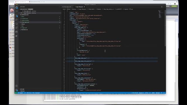Click the feedback icon in status bar
Screen dimensions: 187x105
click(x=162, y=93)
